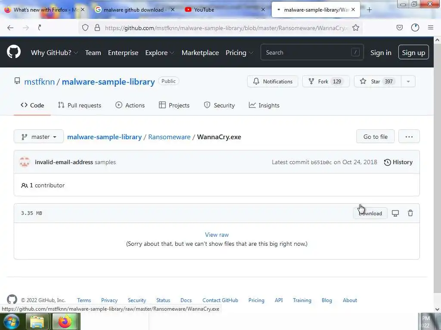This screenshot has height=330, width=441.
Task: Open the Pull requests tab
Action: click(x=80, y=105)
